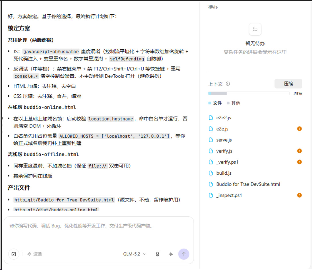The width and height of the screenshot is (312, 270).
Task: Switch to the 文件 tab
Action: (215, 103)
